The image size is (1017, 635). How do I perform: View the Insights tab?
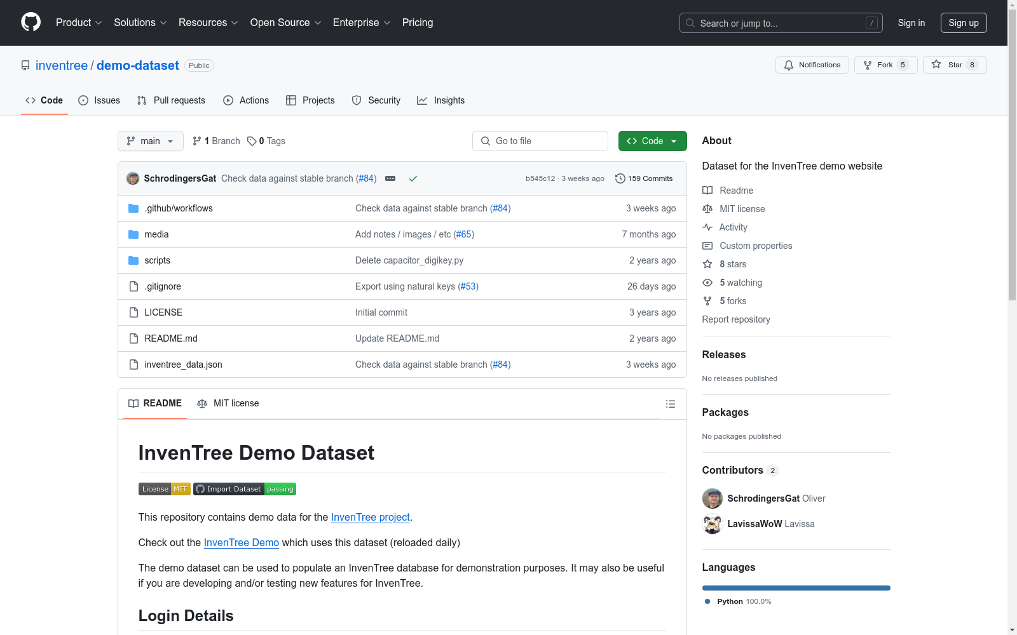[441, 100]
